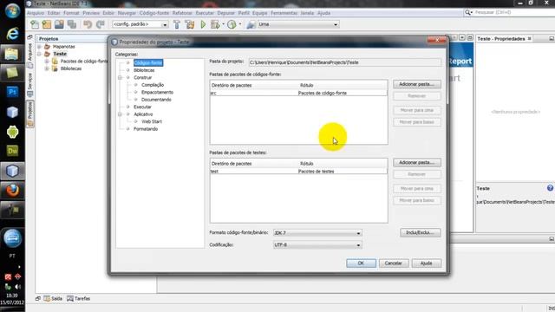Click the Profile Project clock icon

pyautogui.click(x=232, y=24)
